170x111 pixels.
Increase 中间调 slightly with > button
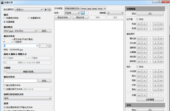click(155, 71)
